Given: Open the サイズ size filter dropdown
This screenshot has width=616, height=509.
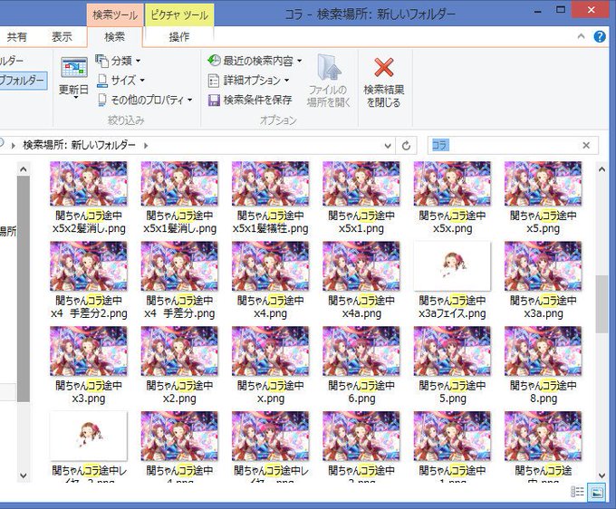Looking at the screenshot, I should pos(120,81).
